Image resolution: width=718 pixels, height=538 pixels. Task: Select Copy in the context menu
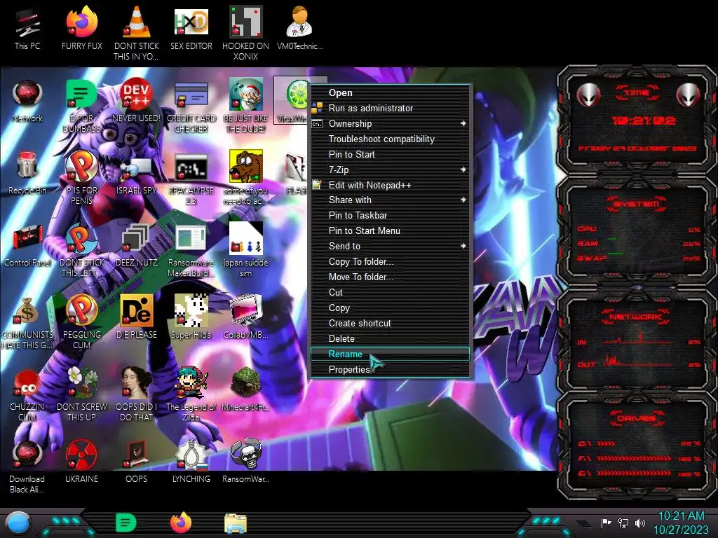tap(390, 308)
